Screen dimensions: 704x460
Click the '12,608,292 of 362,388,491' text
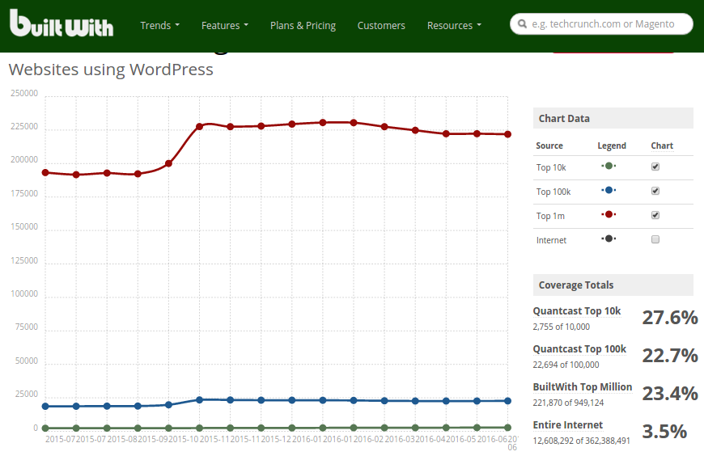click(582, 441)
